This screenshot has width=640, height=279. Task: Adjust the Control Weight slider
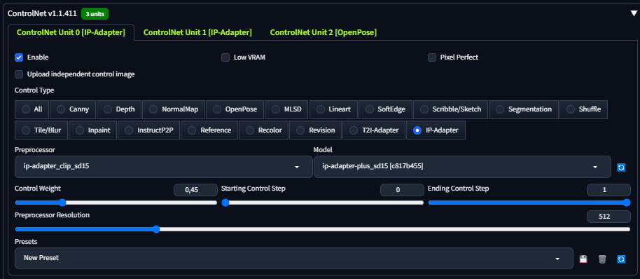[116, 203]
